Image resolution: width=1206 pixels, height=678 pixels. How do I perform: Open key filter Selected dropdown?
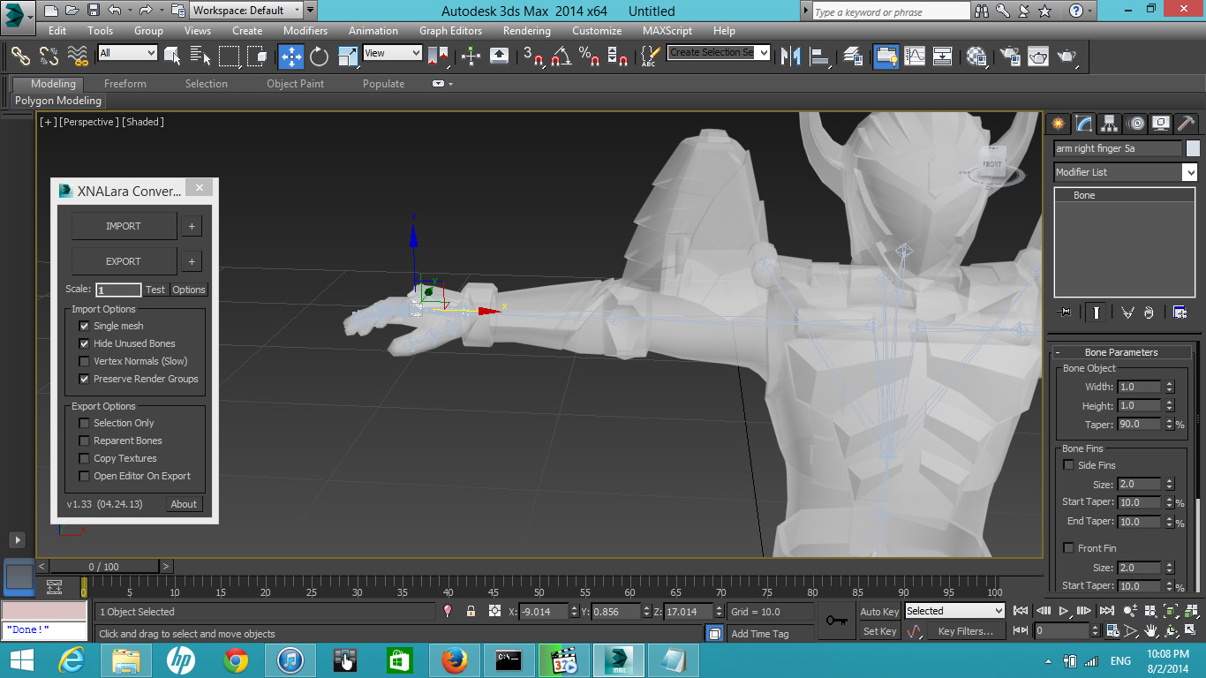click(954, 611)
